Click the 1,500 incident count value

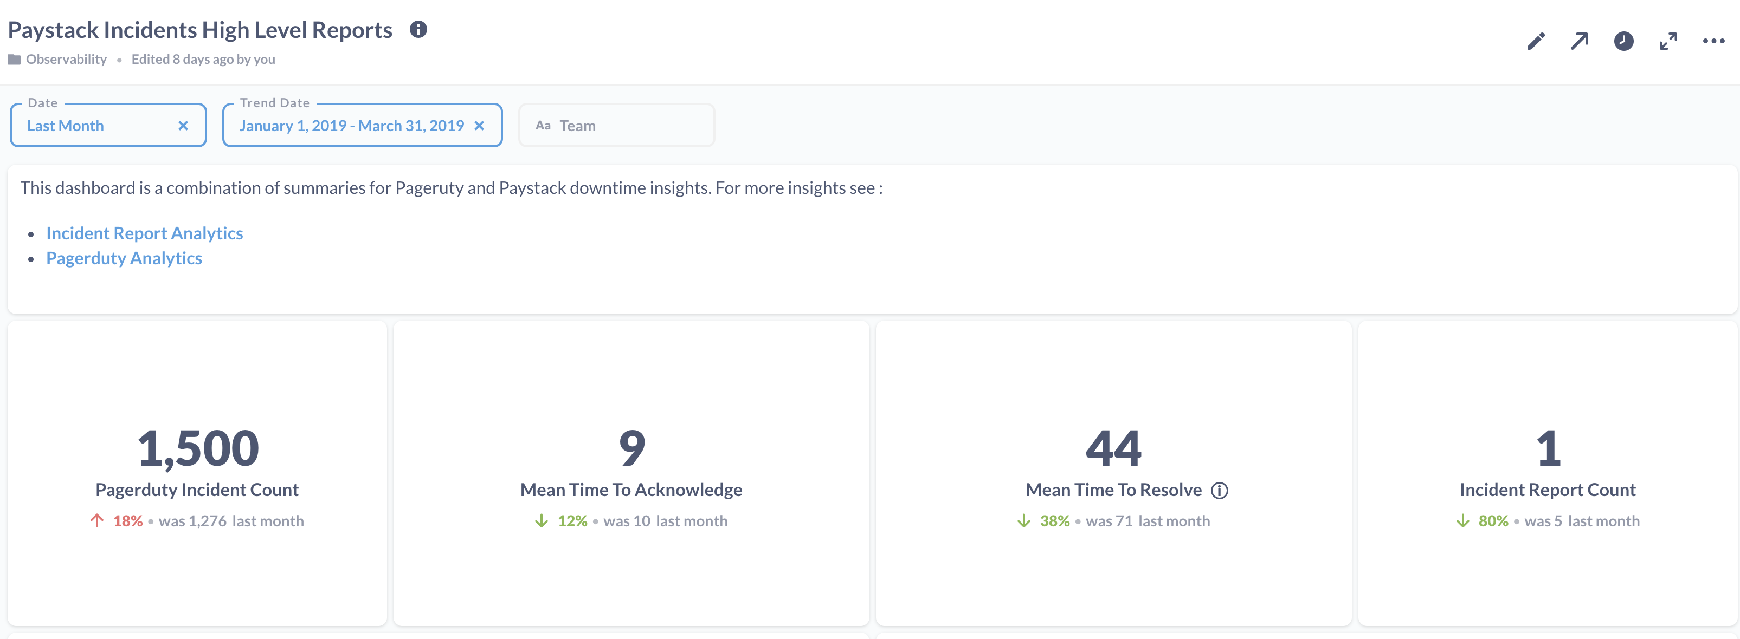tap(198, 448)
